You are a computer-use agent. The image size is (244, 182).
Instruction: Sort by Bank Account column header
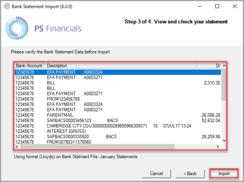(x=29, y=66)
